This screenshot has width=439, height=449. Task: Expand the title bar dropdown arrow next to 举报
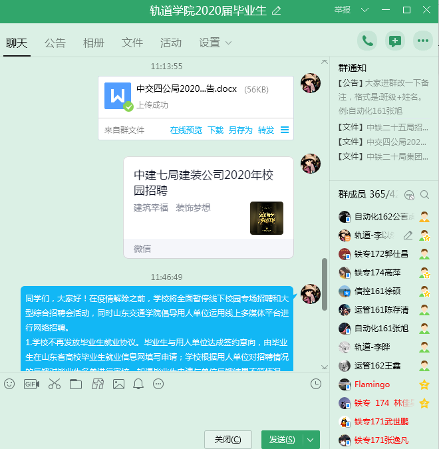[364, 10]
